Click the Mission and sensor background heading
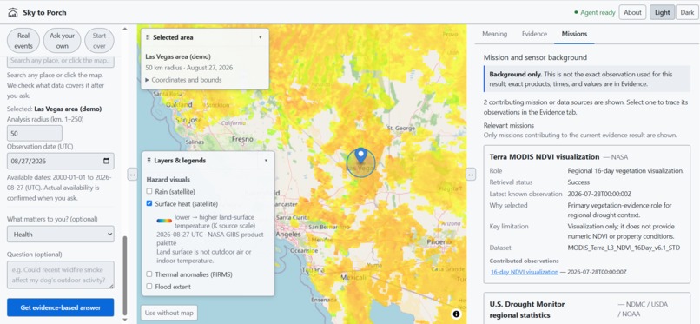This screenshot has height=324, width=700. [535, 57]
